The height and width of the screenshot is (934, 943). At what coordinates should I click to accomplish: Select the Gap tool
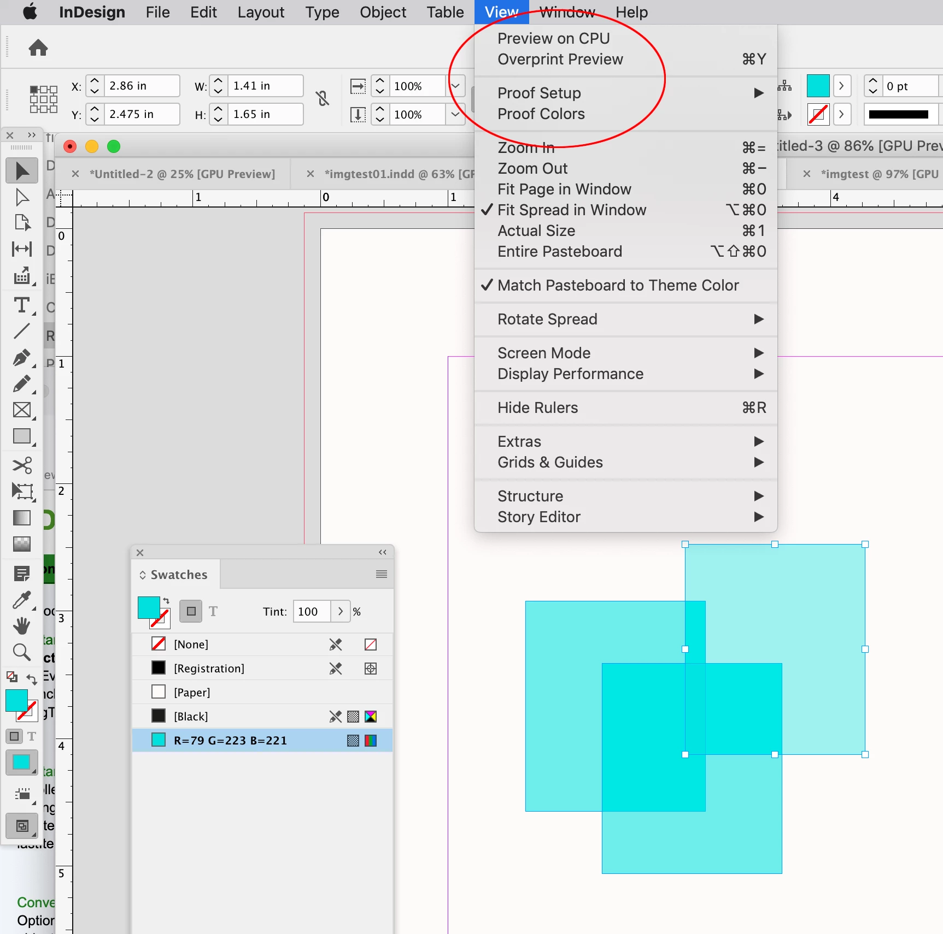[22, 249]
